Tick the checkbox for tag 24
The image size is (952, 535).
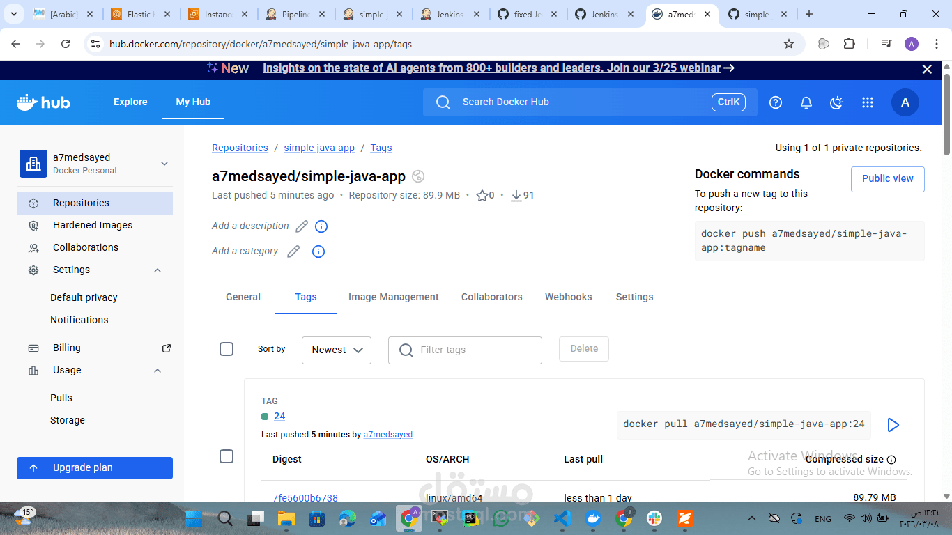(x=227, y=456)
